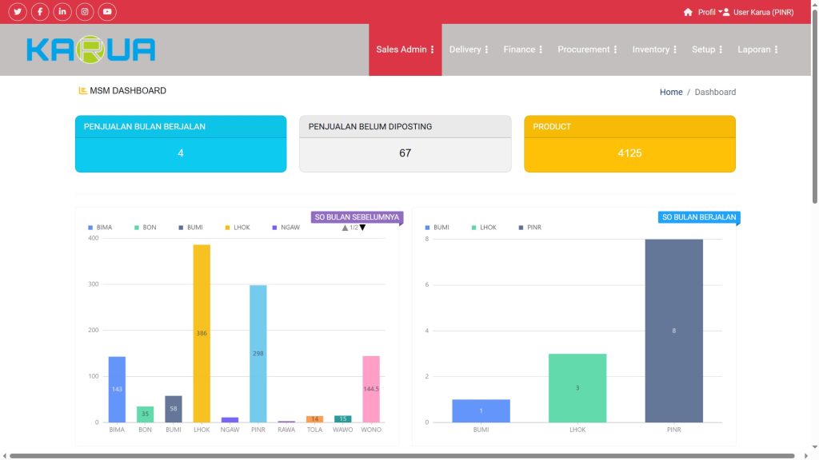Viewport: 819px width, 460px height.
Task: Click the Instagram icon
Action: (x=85, y=12)
